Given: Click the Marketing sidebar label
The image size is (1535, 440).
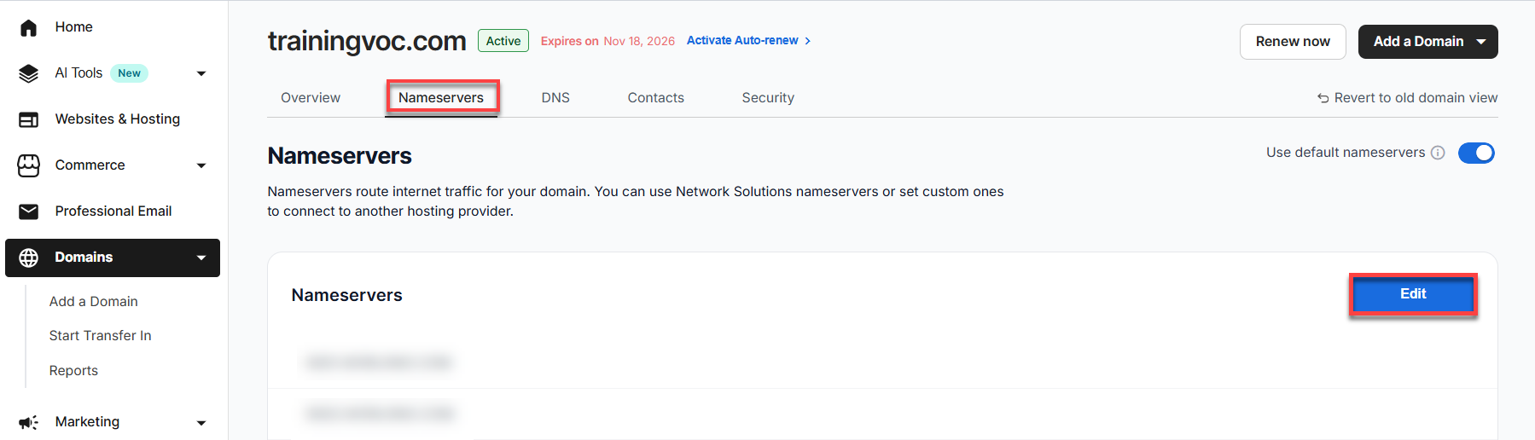Looking at the screenshot, I should coord(87,422).
